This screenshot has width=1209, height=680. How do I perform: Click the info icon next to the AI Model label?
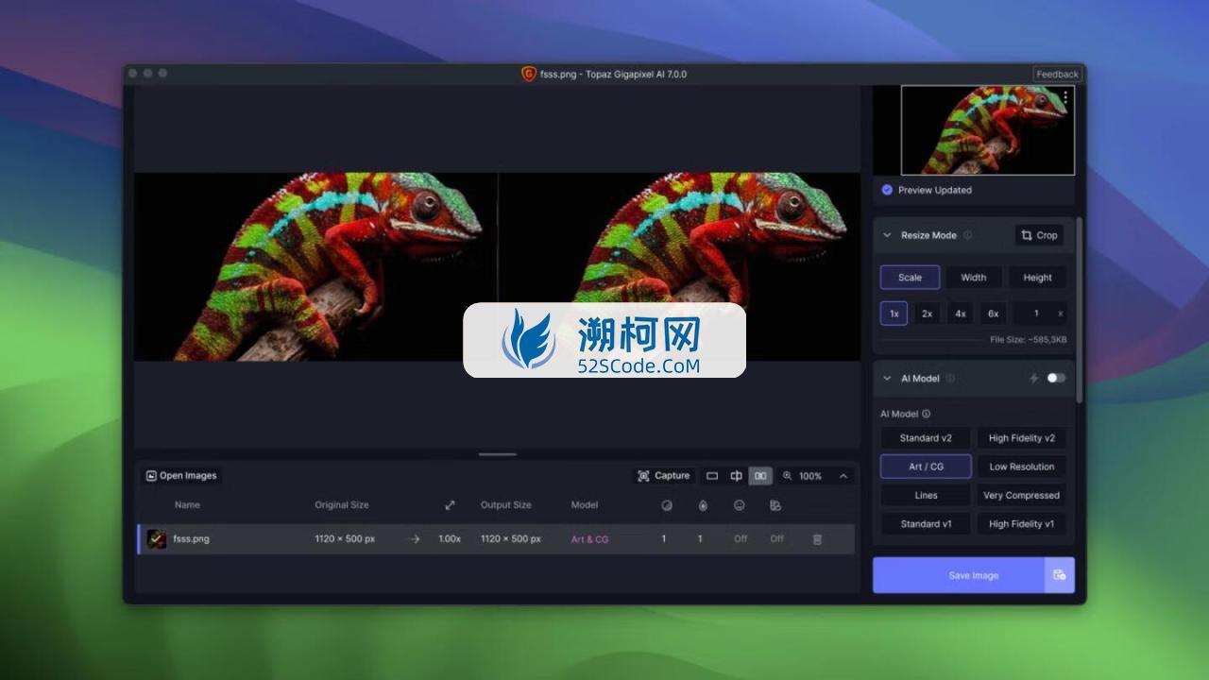click(x=926, y=414)
